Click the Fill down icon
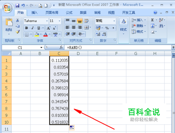The height and width of the screenshot is (133, 175). click(153, 26)
